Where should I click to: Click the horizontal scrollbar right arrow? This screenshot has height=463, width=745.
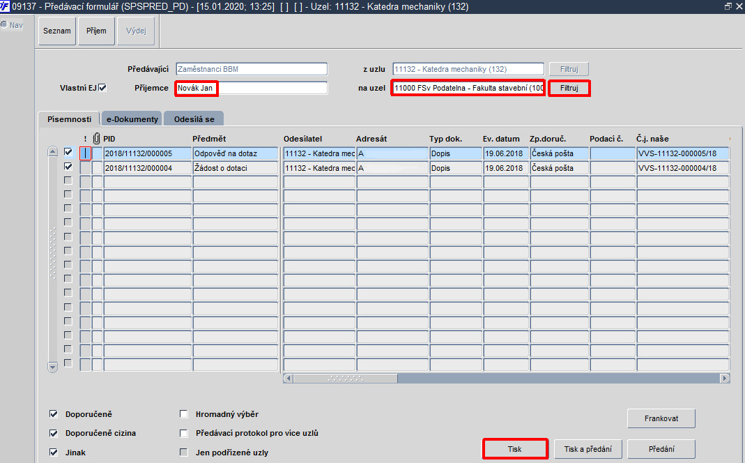(725, 379)
